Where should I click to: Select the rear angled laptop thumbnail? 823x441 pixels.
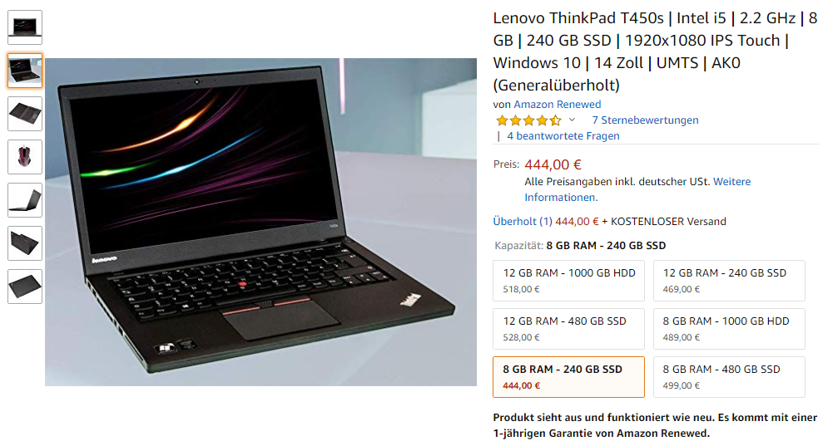(25, 243)
